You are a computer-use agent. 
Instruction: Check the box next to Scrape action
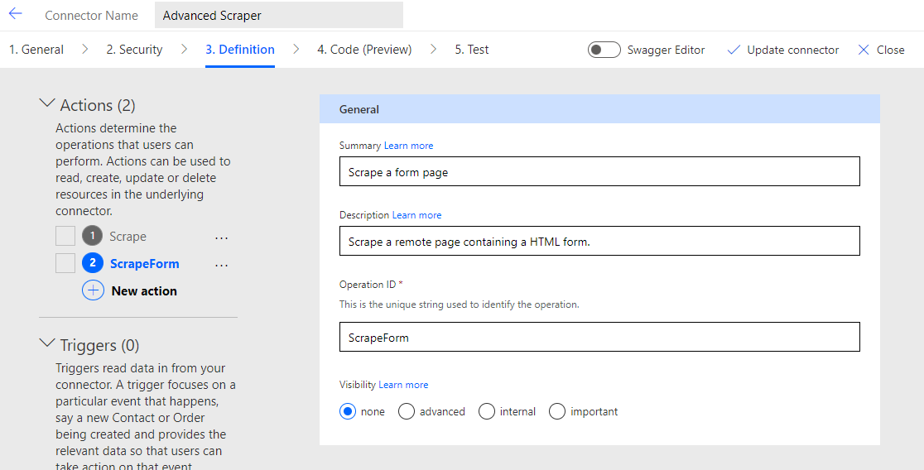(x=65, y=237)
